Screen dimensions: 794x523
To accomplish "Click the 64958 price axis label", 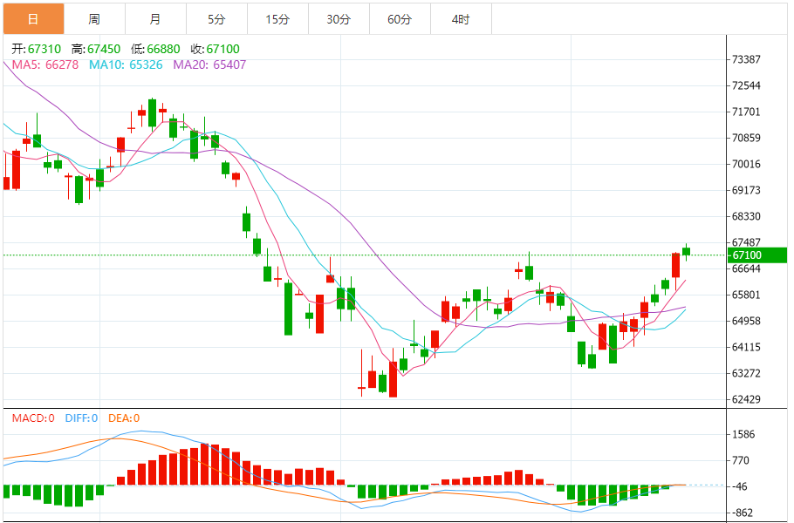I will click(x=746, y=321).
